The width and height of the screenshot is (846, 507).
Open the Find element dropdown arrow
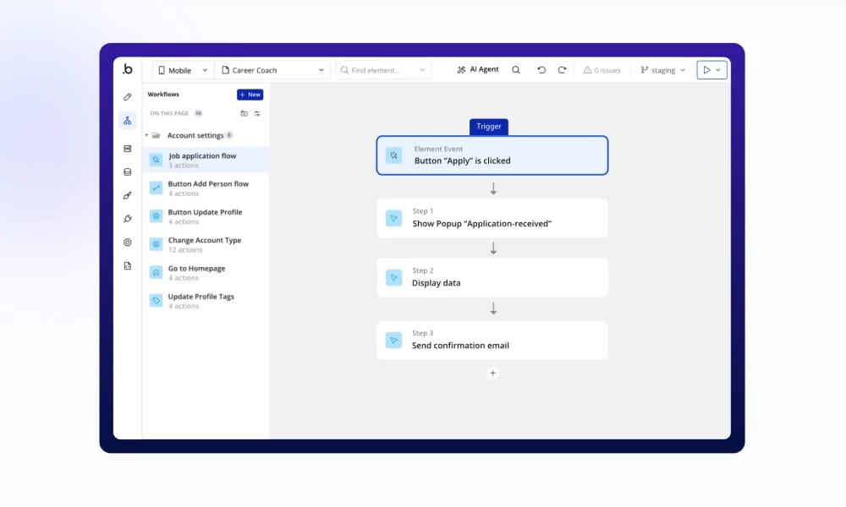(x=422, y=70)
